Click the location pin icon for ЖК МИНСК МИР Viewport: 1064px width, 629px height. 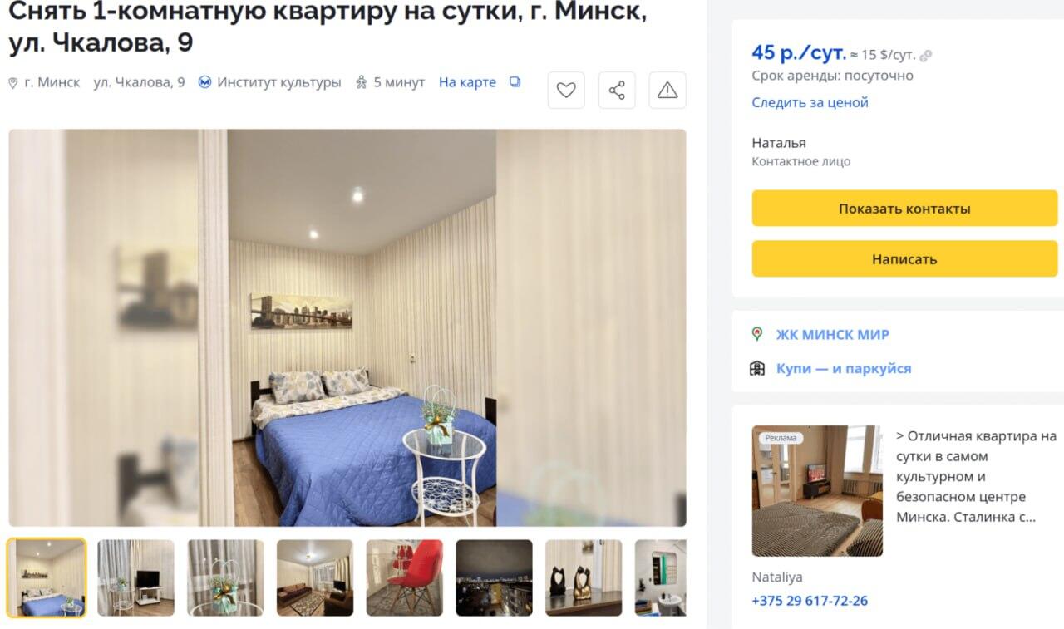[x=757, y=334]
